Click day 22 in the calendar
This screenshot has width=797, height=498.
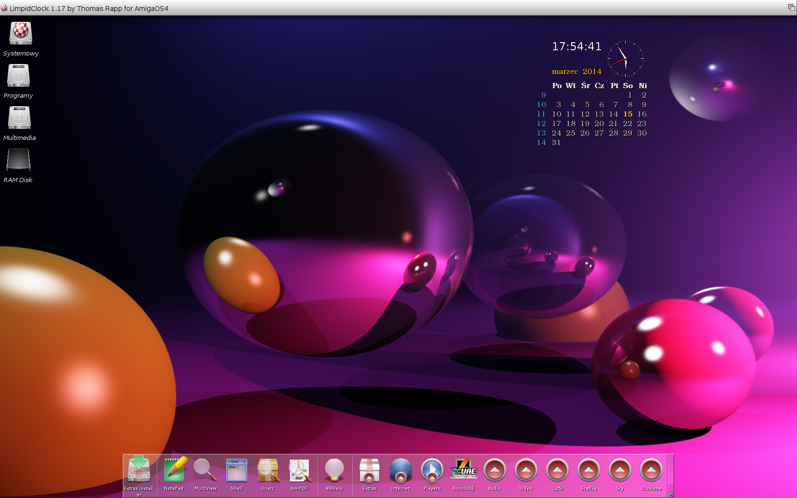pos(628,124)
